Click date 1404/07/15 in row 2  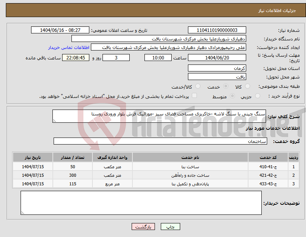pyautogui.click(x=33, y=175)
